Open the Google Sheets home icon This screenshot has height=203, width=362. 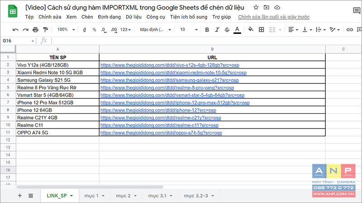tap(13, 11)
